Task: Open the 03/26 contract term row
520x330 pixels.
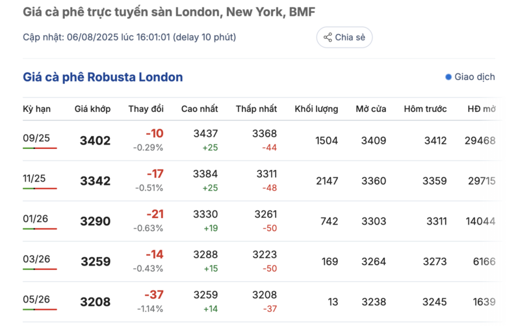Action: tap(262, 262)
